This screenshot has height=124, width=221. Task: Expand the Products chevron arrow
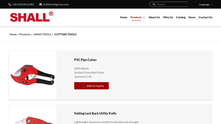(x=144, y=17)
